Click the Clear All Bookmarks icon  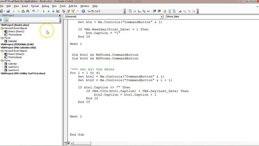(194, 11)
